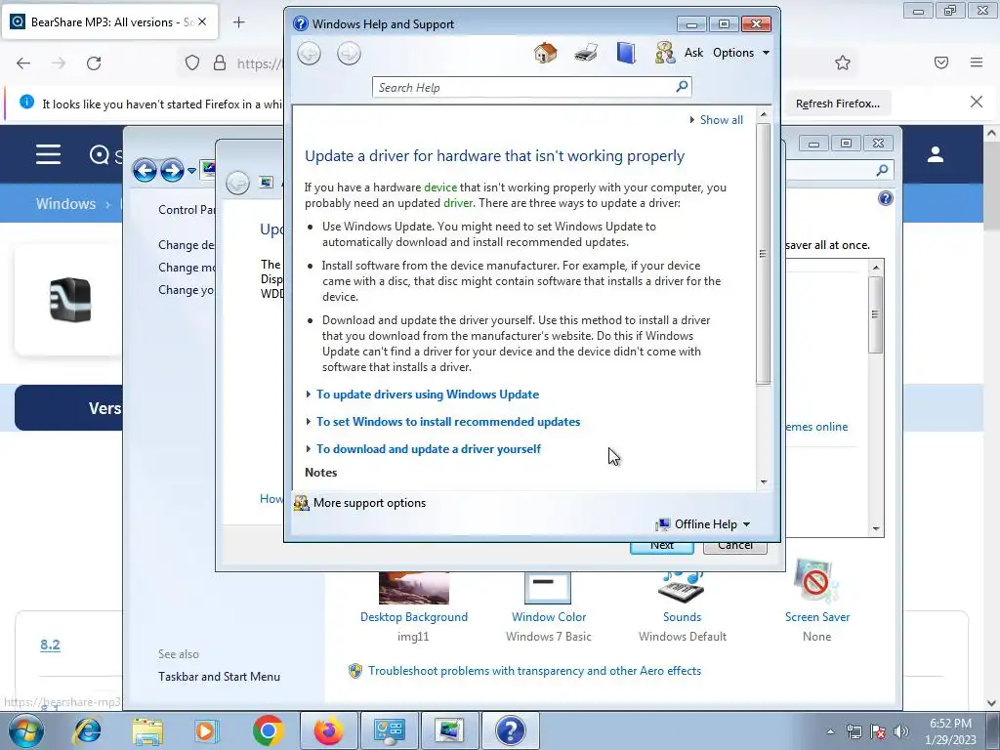Screen dimensions: 1000x750
Task: Click the taskbar volume speaker icon
Action: click(901, 731)
